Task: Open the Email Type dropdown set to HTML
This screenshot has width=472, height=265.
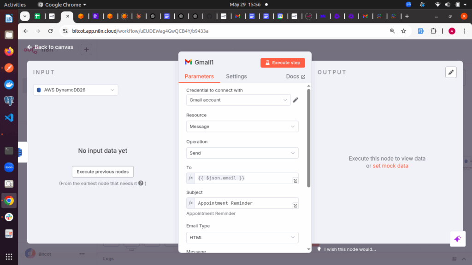Action: pos(242,237)
